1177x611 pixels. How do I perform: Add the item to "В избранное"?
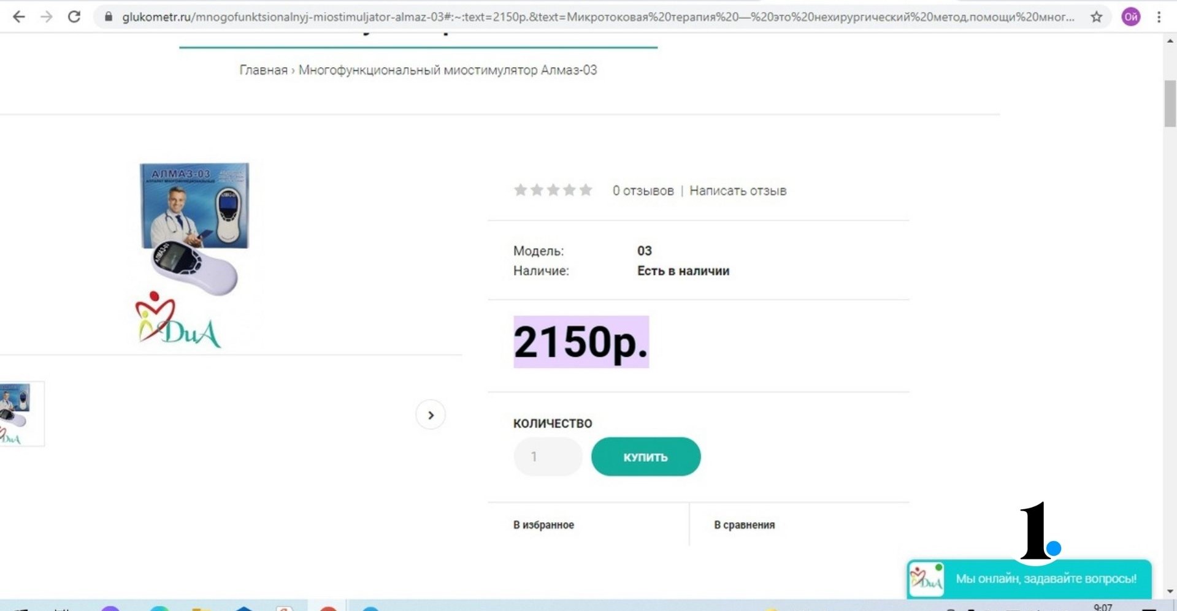tap(543, 525)
